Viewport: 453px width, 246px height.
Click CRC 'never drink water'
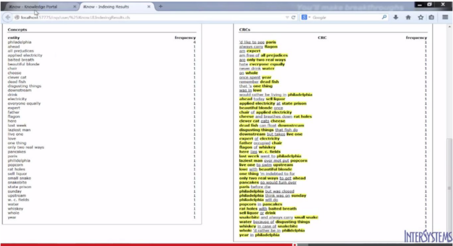257,68
